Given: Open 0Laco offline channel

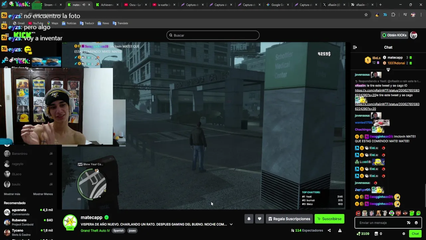Looking at the screenshot, I should coord(28,174).
